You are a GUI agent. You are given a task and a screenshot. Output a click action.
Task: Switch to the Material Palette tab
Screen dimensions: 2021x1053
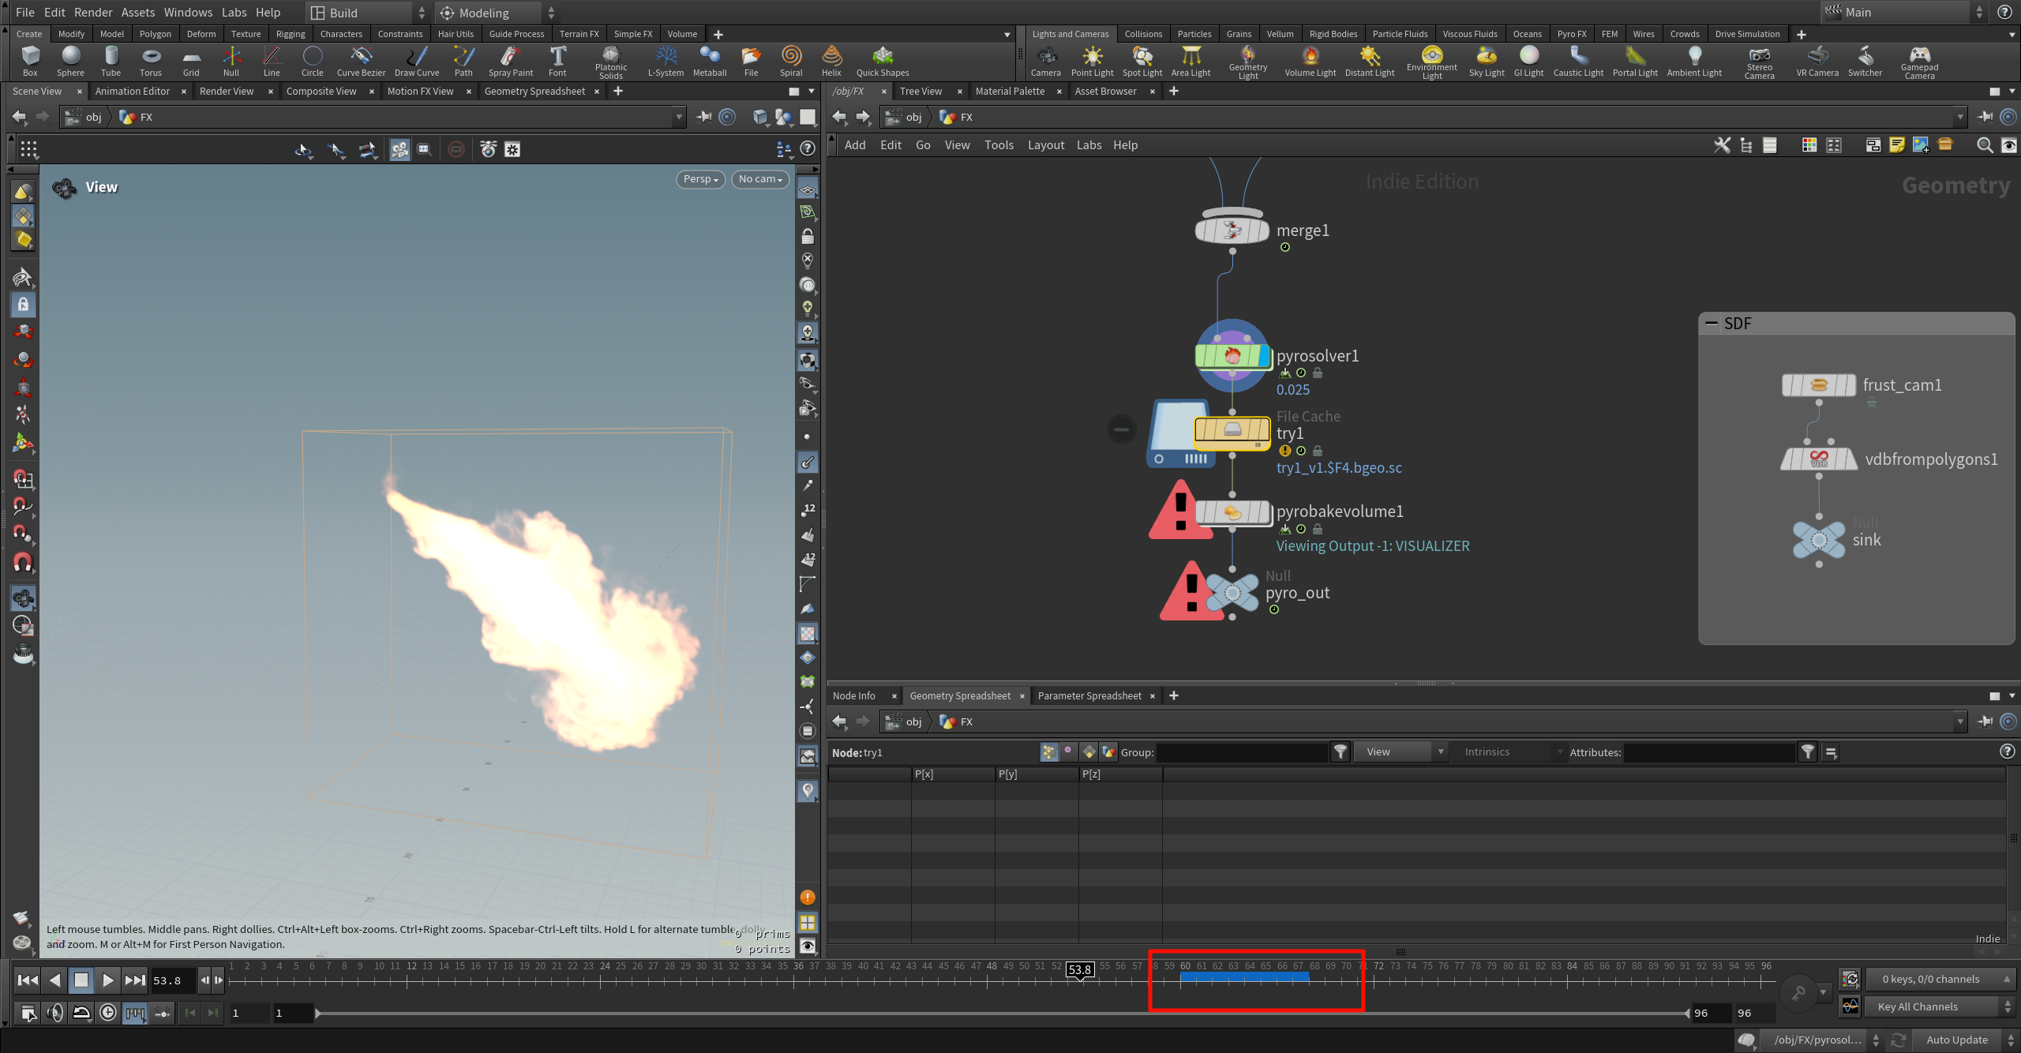1010,92
